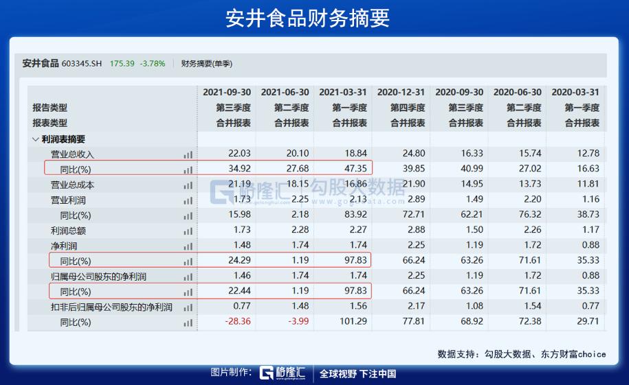The height and width of the screenshot is (385, 629).
Task: Select column header 2020-12-31
Action: pos(401,92)
